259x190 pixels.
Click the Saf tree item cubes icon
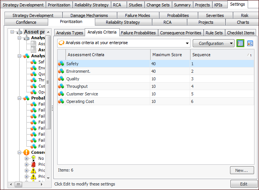(34, 62)
